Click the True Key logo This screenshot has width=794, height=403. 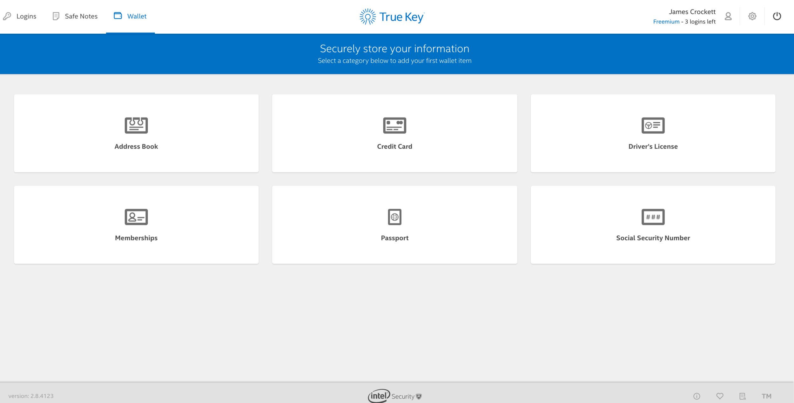pos(392,17)
